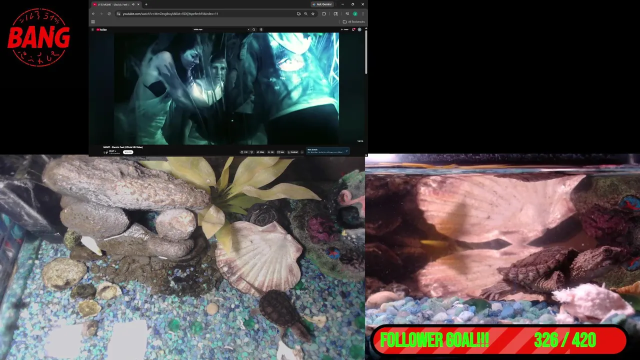Open the zoom magnifier in address bar
This screenshot has height=360, width=640.
[x=305, y=13]
